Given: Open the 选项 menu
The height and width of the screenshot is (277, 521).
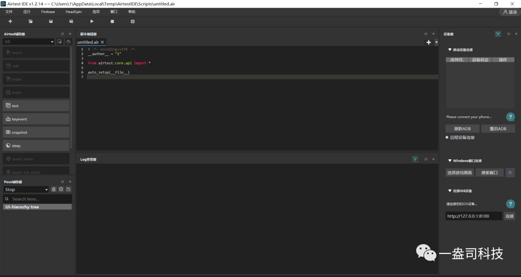Looking at the screenshot, I should [96, 12].
